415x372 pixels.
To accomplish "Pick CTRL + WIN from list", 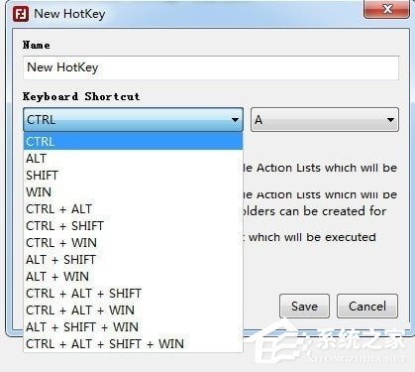I will click(133, 243).
